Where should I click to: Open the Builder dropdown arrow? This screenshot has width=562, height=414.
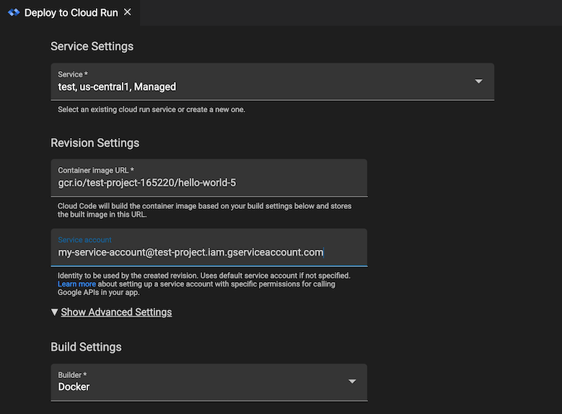pos(352,382)
